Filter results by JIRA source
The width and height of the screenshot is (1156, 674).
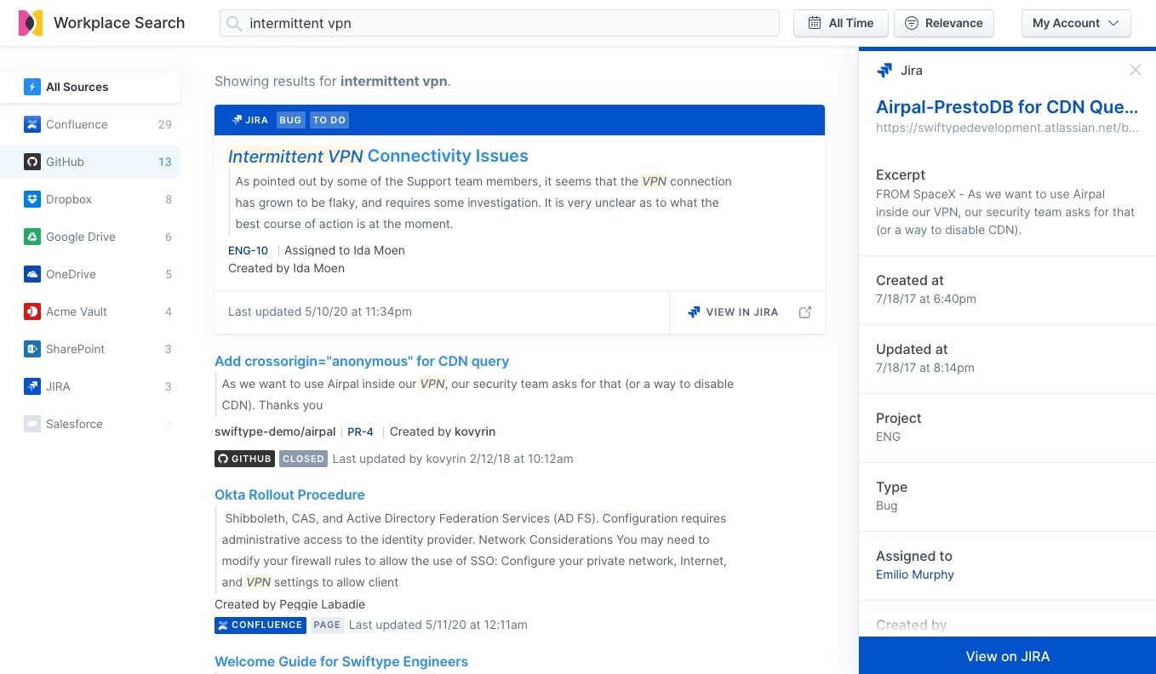90,386
